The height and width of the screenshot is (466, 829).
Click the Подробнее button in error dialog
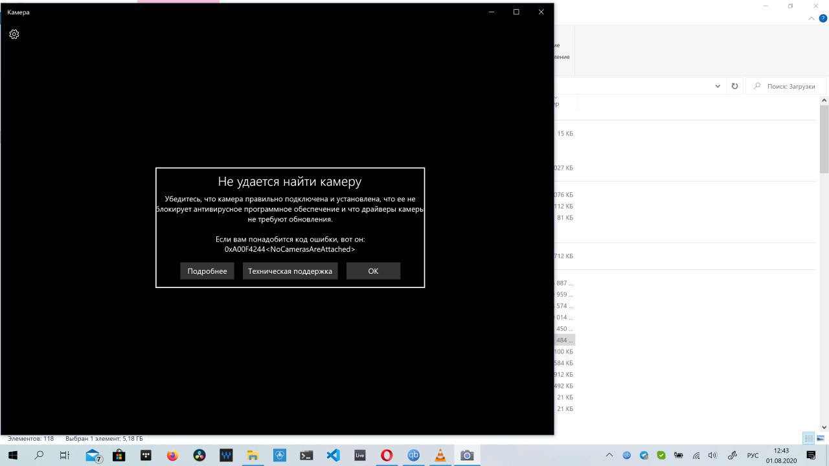point(207,271)
